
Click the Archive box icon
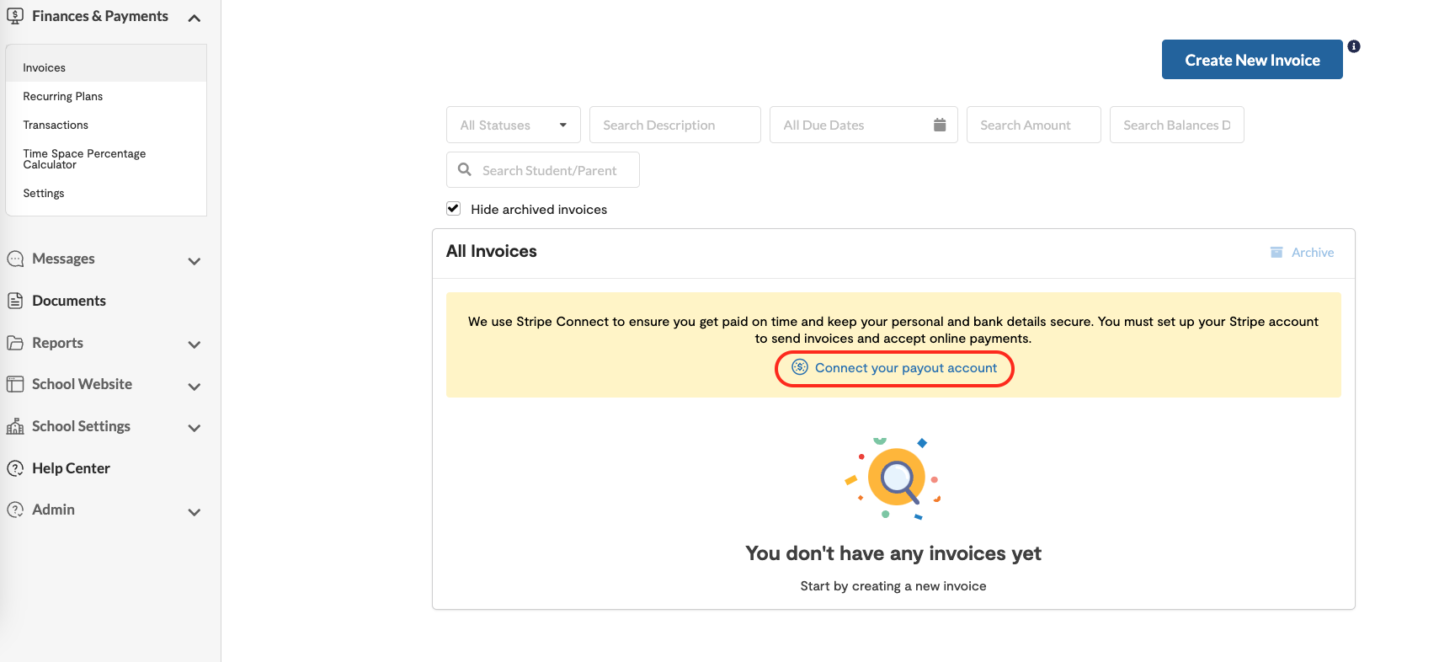coord(1276,252)
